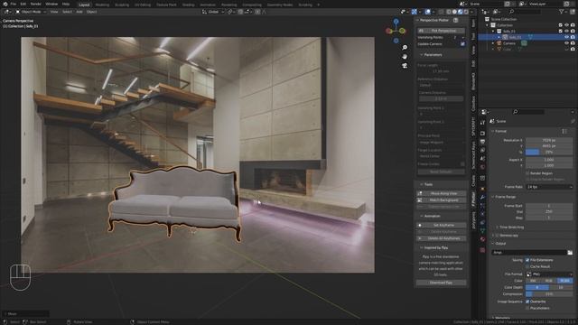Image resolution: width=578 pixels, height=325 pixels.
Task: Click the add workspace plus icon
Action: (319, 5)
